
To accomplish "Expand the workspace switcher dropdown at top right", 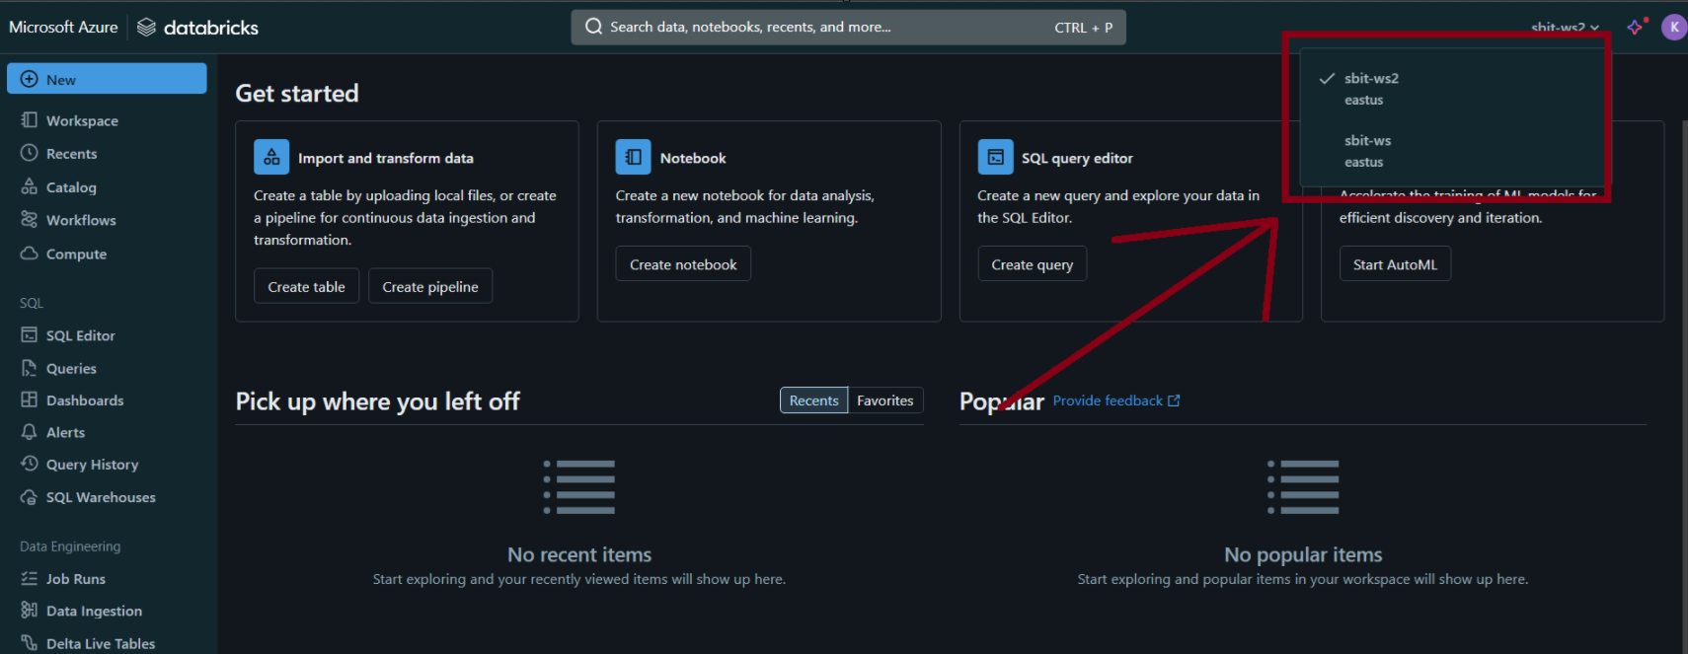I will click(1565, 28).
